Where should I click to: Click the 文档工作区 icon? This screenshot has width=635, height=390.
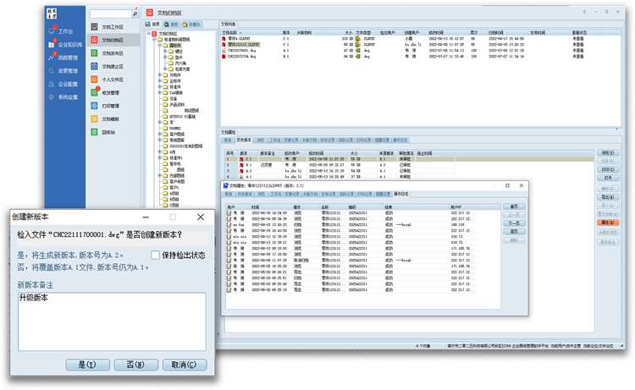coord(94,27)
